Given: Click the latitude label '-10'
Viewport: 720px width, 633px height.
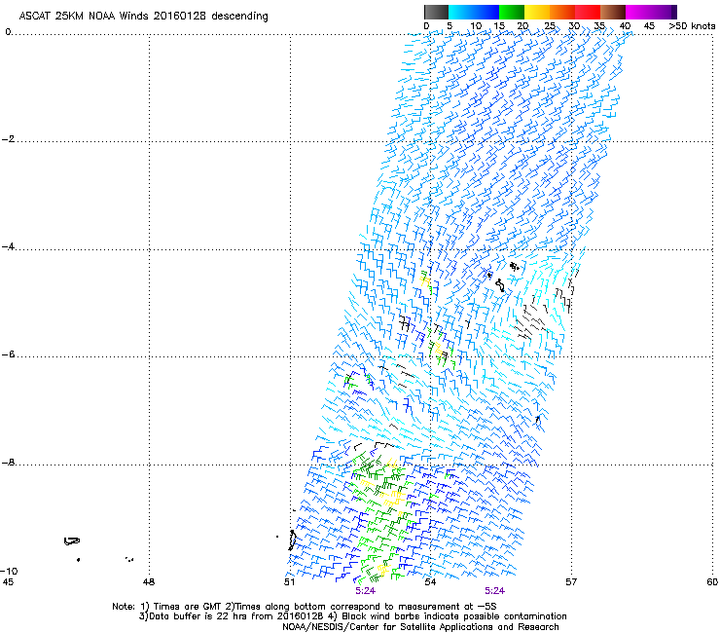Looking at the screenshot, I should [10, 571].
